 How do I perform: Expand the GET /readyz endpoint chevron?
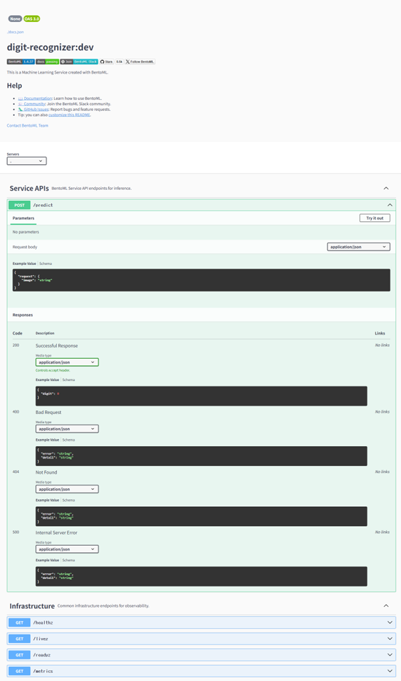point(389,654)
